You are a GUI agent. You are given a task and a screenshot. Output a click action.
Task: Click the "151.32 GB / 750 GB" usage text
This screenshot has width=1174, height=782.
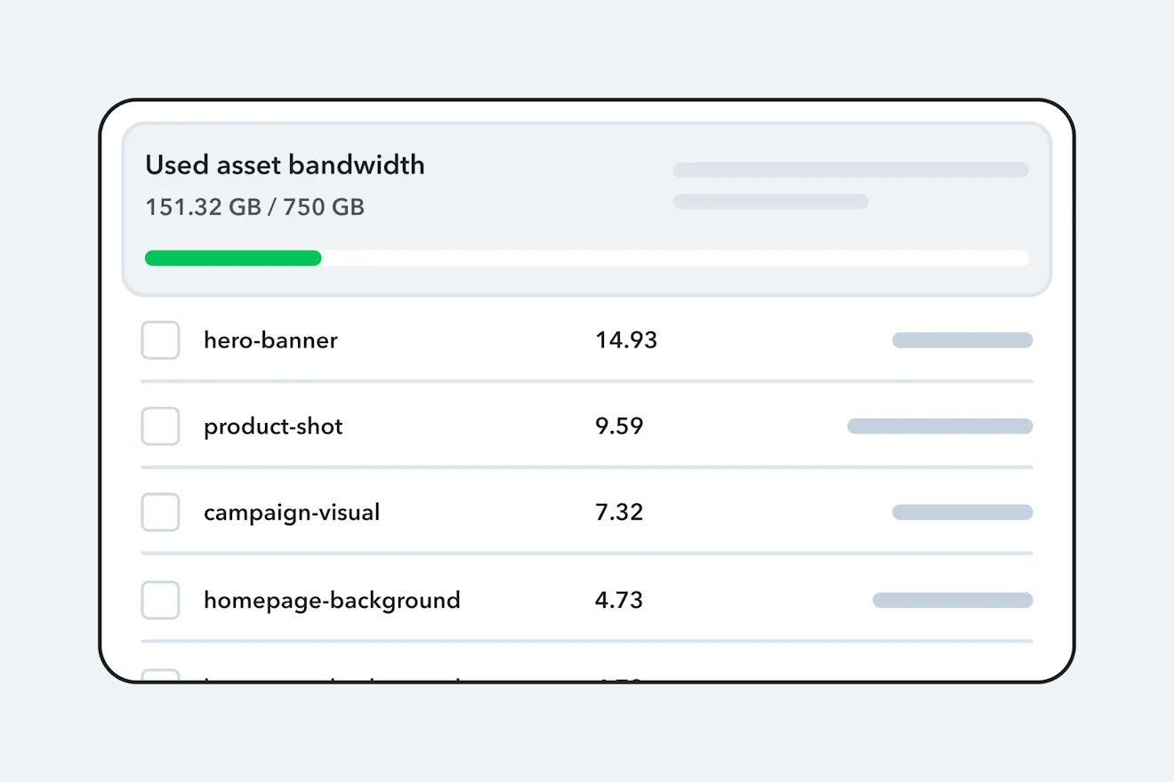[255, 208]
